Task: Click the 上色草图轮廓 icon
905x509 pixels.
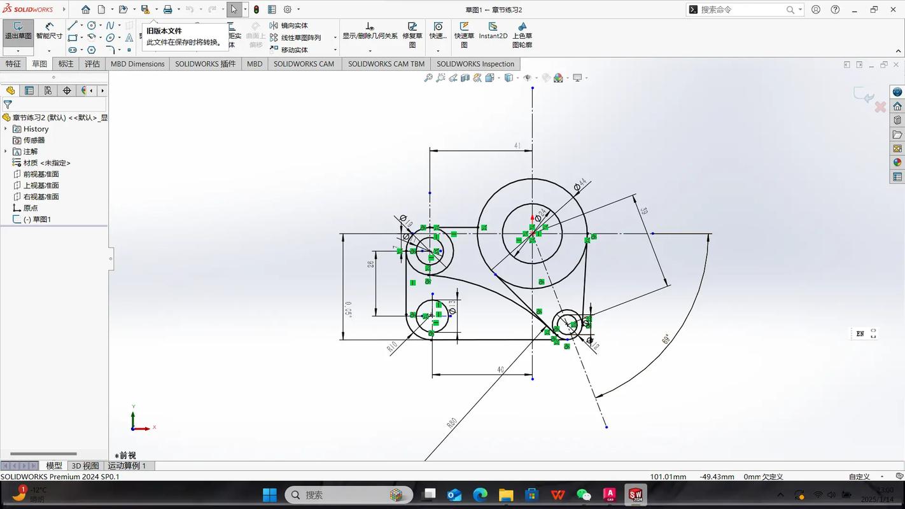Action: (x=523, y=35)
